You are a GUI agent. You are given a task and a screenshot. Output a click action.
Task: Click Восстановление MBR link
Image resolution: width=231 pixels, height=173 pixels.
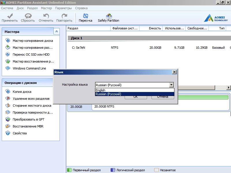[28, 126]
